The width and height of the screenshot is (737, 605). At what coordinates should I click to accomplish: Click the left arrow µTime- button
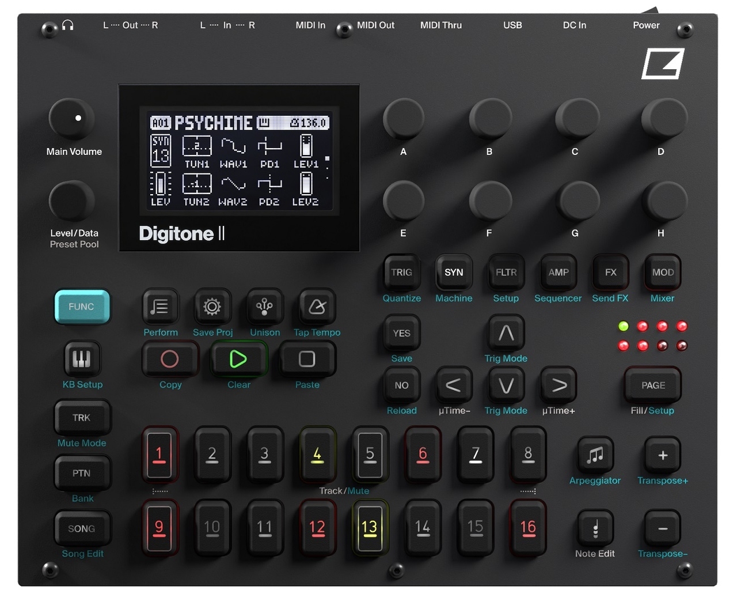click(x=453, y=385)
